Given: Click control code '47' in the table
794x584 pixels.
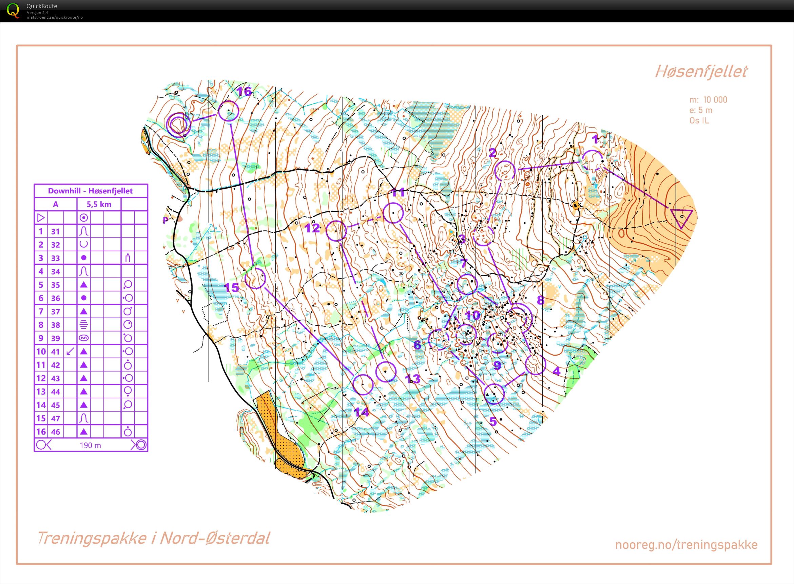Looking at the screenshot, I should (56, 418).
